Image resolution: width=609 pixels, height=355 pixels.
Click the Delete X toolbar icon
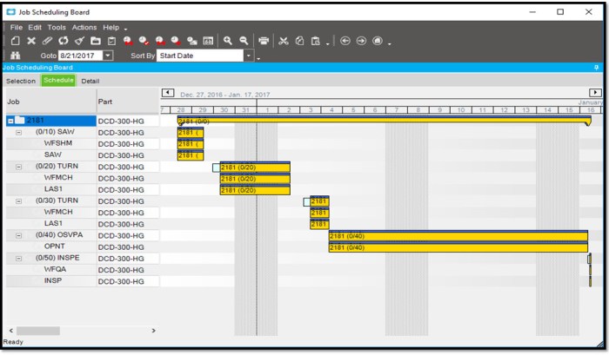31,41
